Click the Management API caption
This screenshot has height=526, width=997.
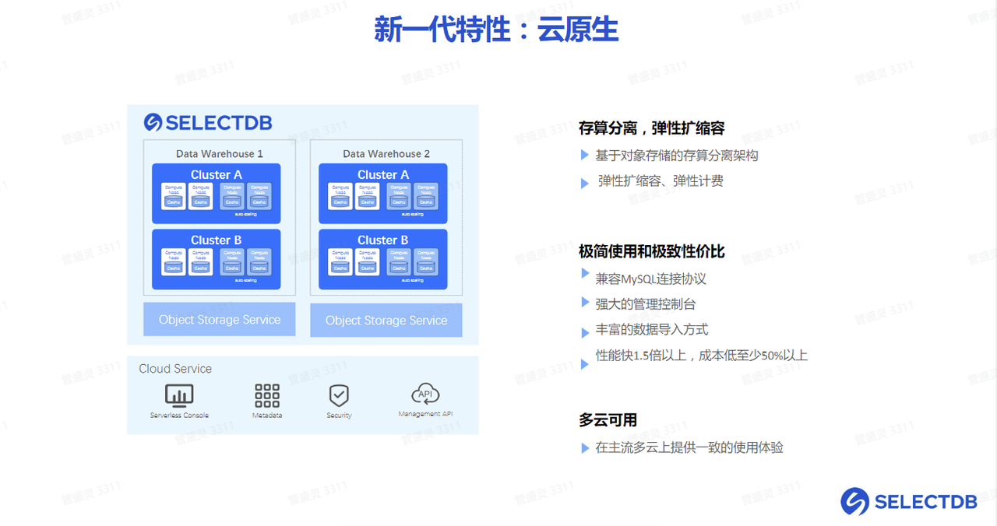(425, 414)
